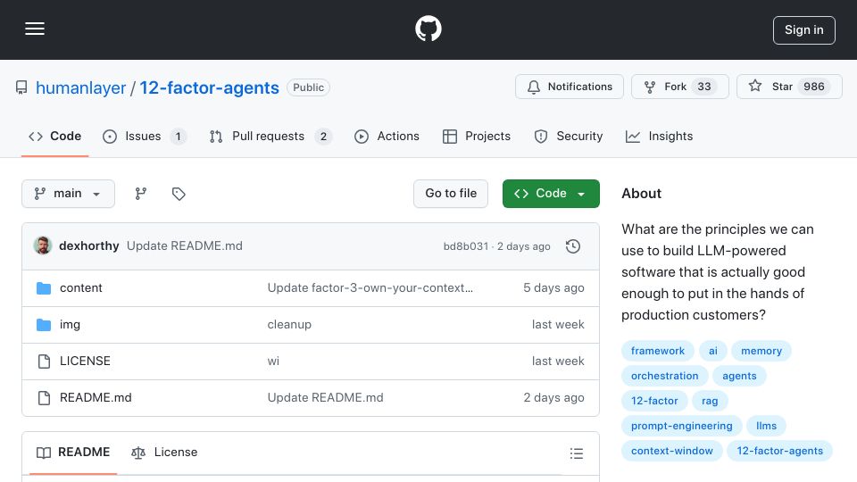This screenshot has width=857, height=482.
Task: Click the context-window topic tag
Action: click(x=671, y=451)
